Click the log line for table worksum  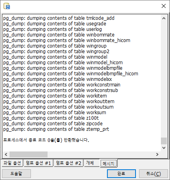coord(55,113)
